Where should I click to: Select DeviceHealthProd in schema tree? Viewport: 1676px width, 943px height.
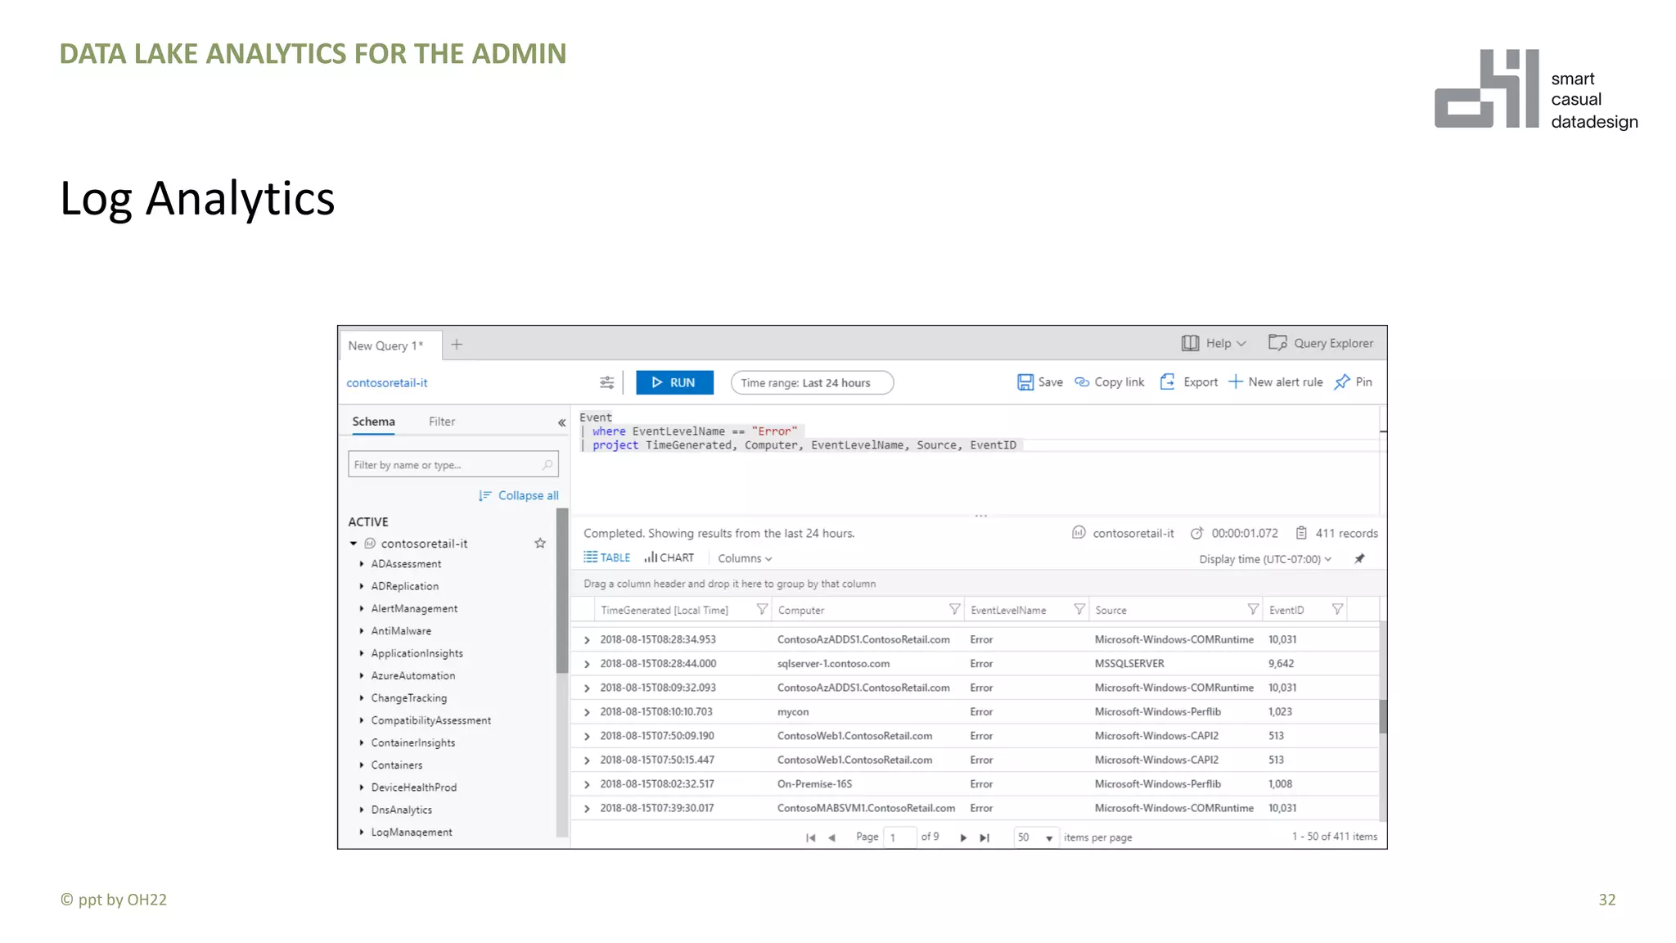pos(413,787)
